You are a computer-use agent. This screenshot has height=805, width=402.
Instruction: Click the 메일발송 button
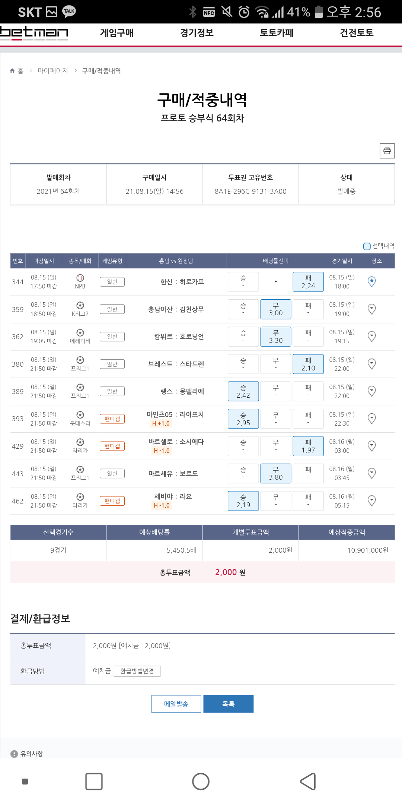(x=176, y=704)
